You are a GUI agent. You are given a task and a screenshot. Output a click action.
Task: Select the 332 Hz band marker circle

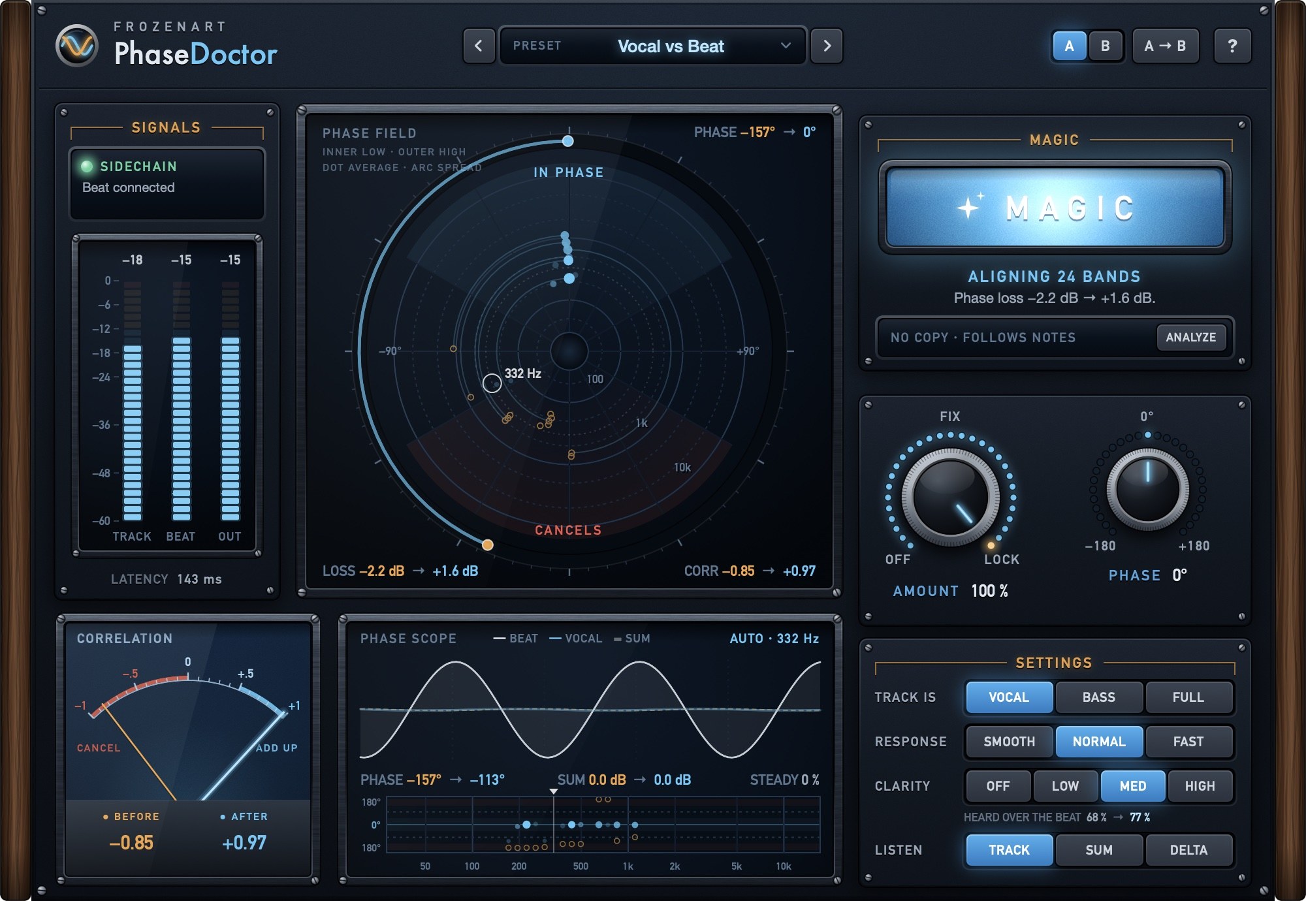pos(492,383)
